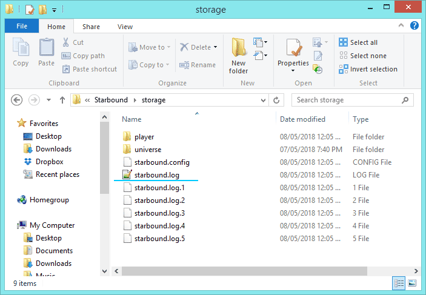Screen dimensions: 426x295
Task: Click the Rename button
Action: coord(198,65)
